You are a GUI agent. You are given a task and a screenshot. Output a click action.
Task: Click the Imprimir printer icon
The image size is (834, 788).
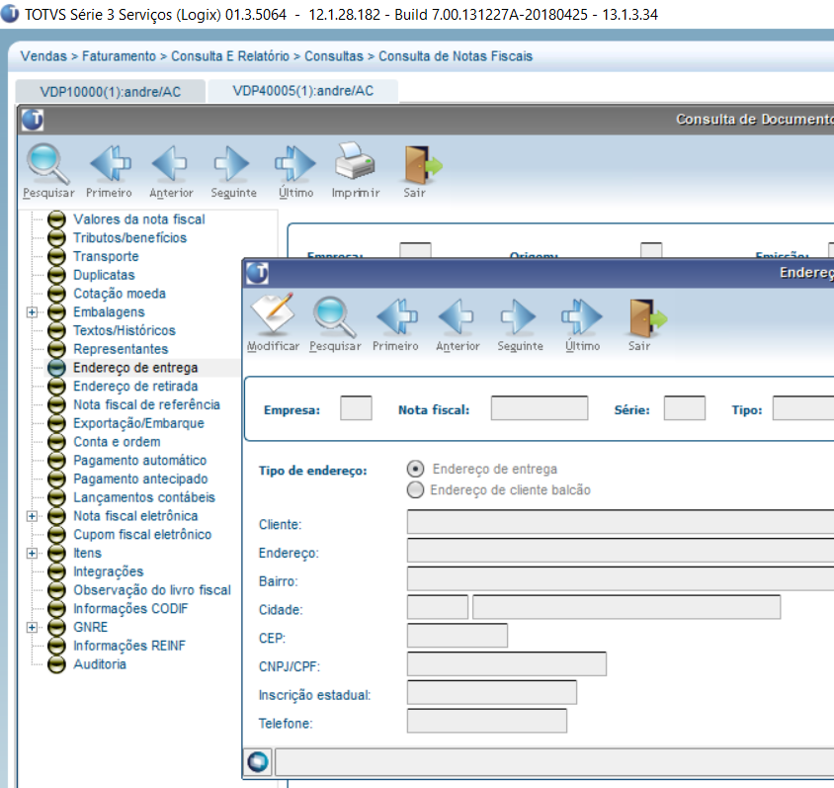356,171
